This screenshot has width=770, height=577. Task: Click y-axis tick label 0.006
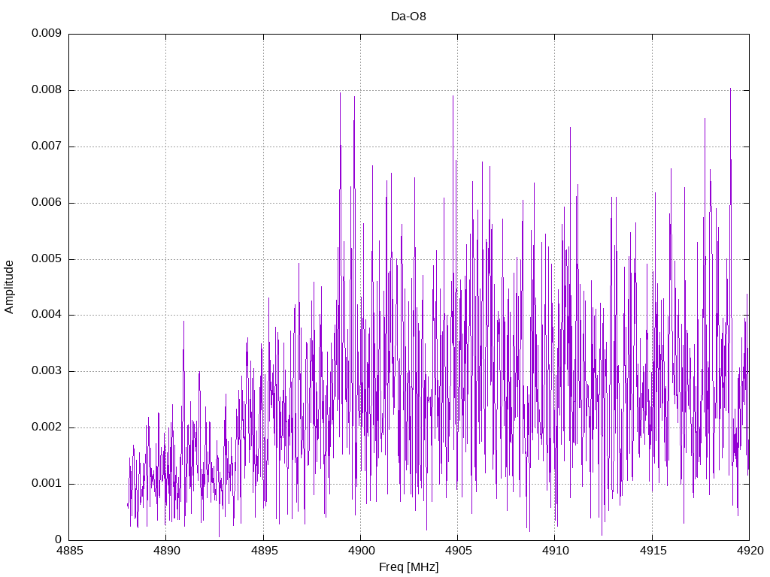(47, 203)
